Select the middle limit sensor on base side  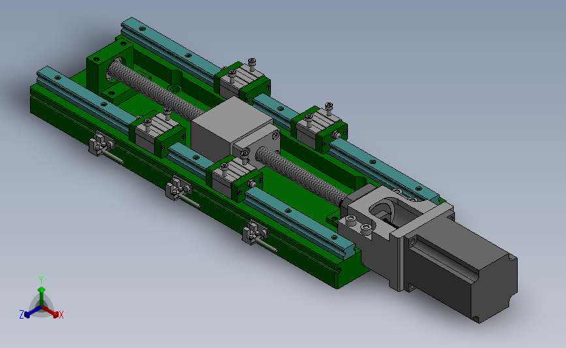[x=181, y=193]
